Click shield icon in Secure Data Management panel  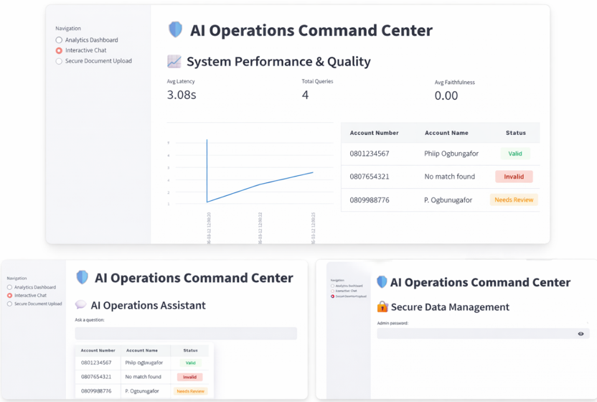(382, 282)
